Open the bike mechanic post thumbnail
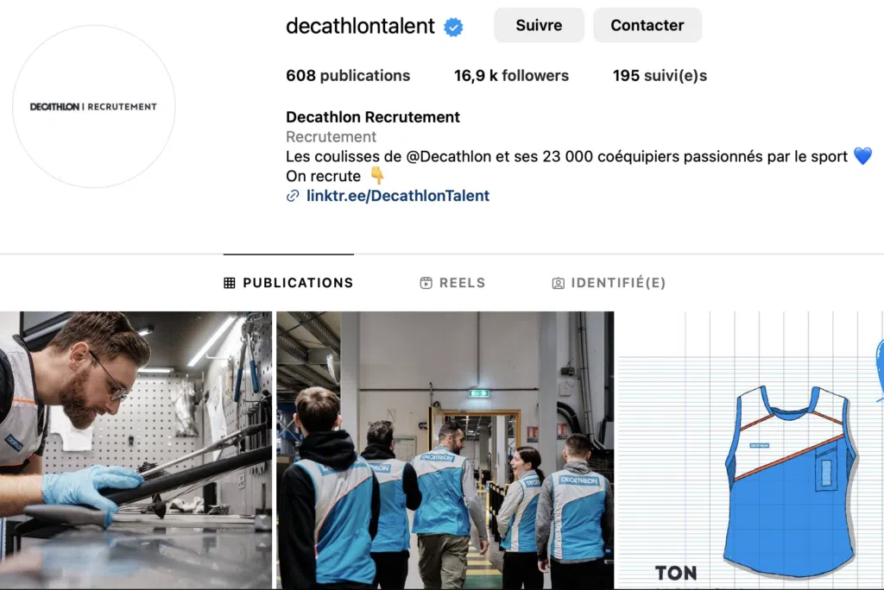The image size is (884, 590). click(x=136, y=450)
